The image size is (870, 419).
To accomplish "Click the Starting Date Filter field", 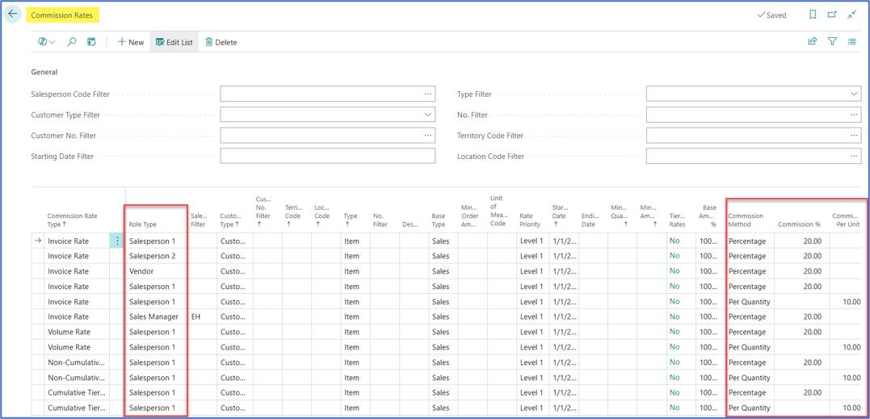I will [x=327, y=156].
